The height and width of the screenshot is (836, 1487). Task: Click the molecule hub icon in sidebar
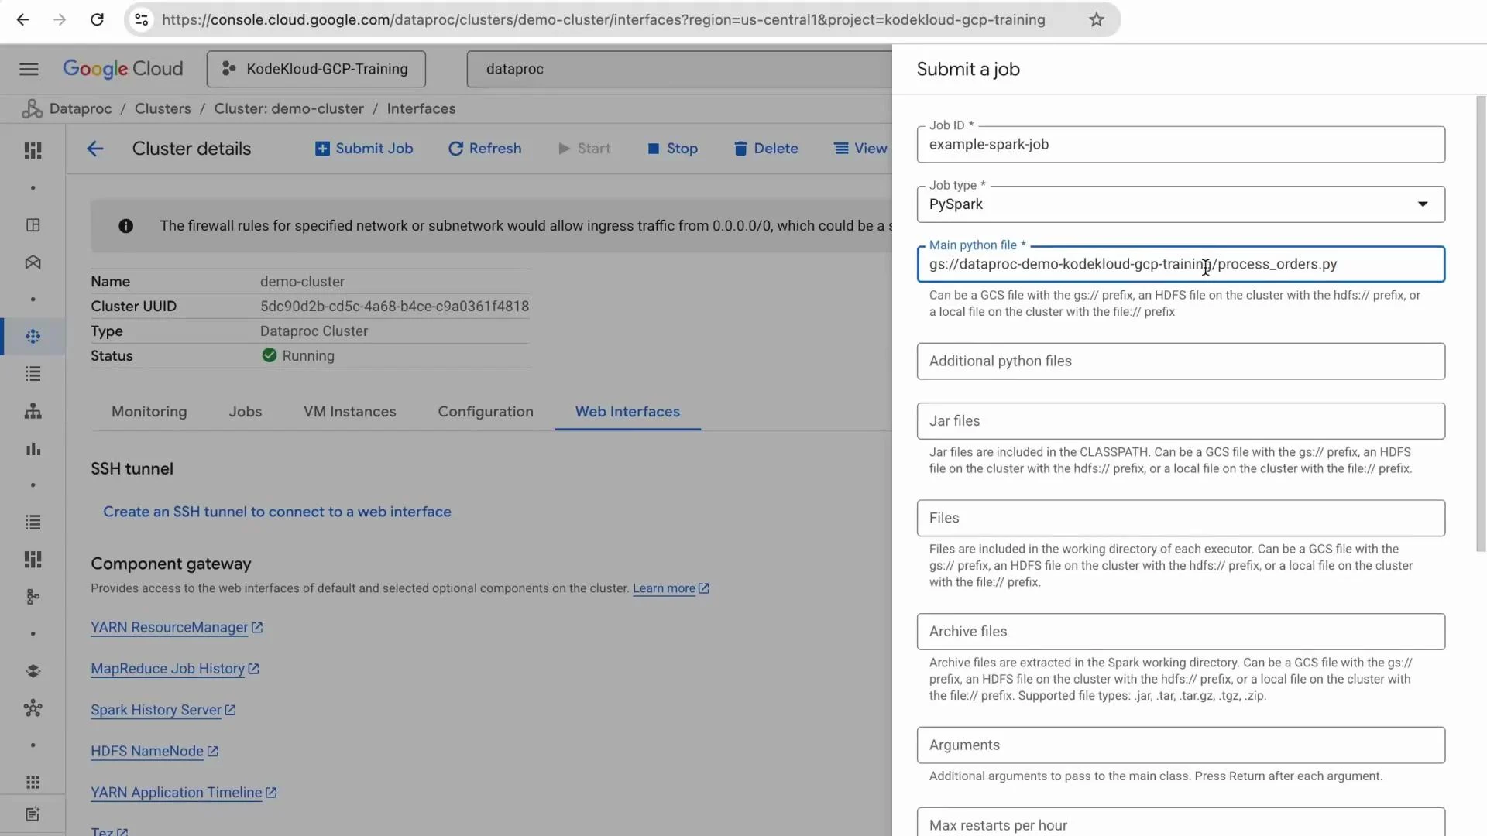point(33,708)
